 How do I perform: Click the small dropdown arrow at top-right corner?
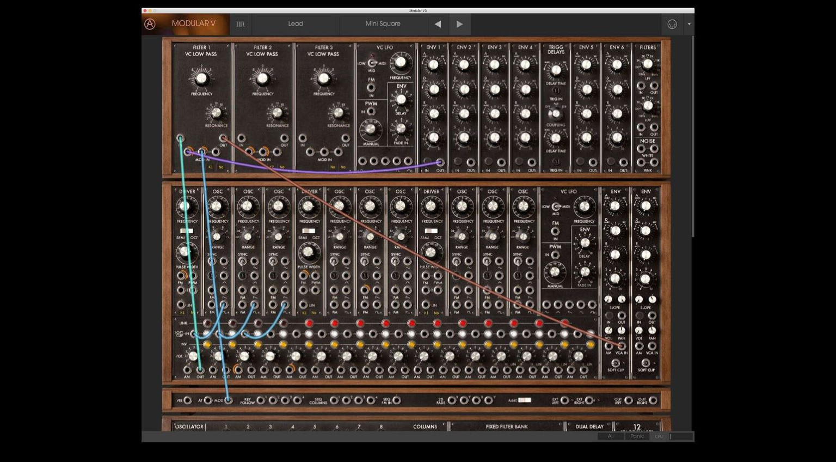point(689,25)
